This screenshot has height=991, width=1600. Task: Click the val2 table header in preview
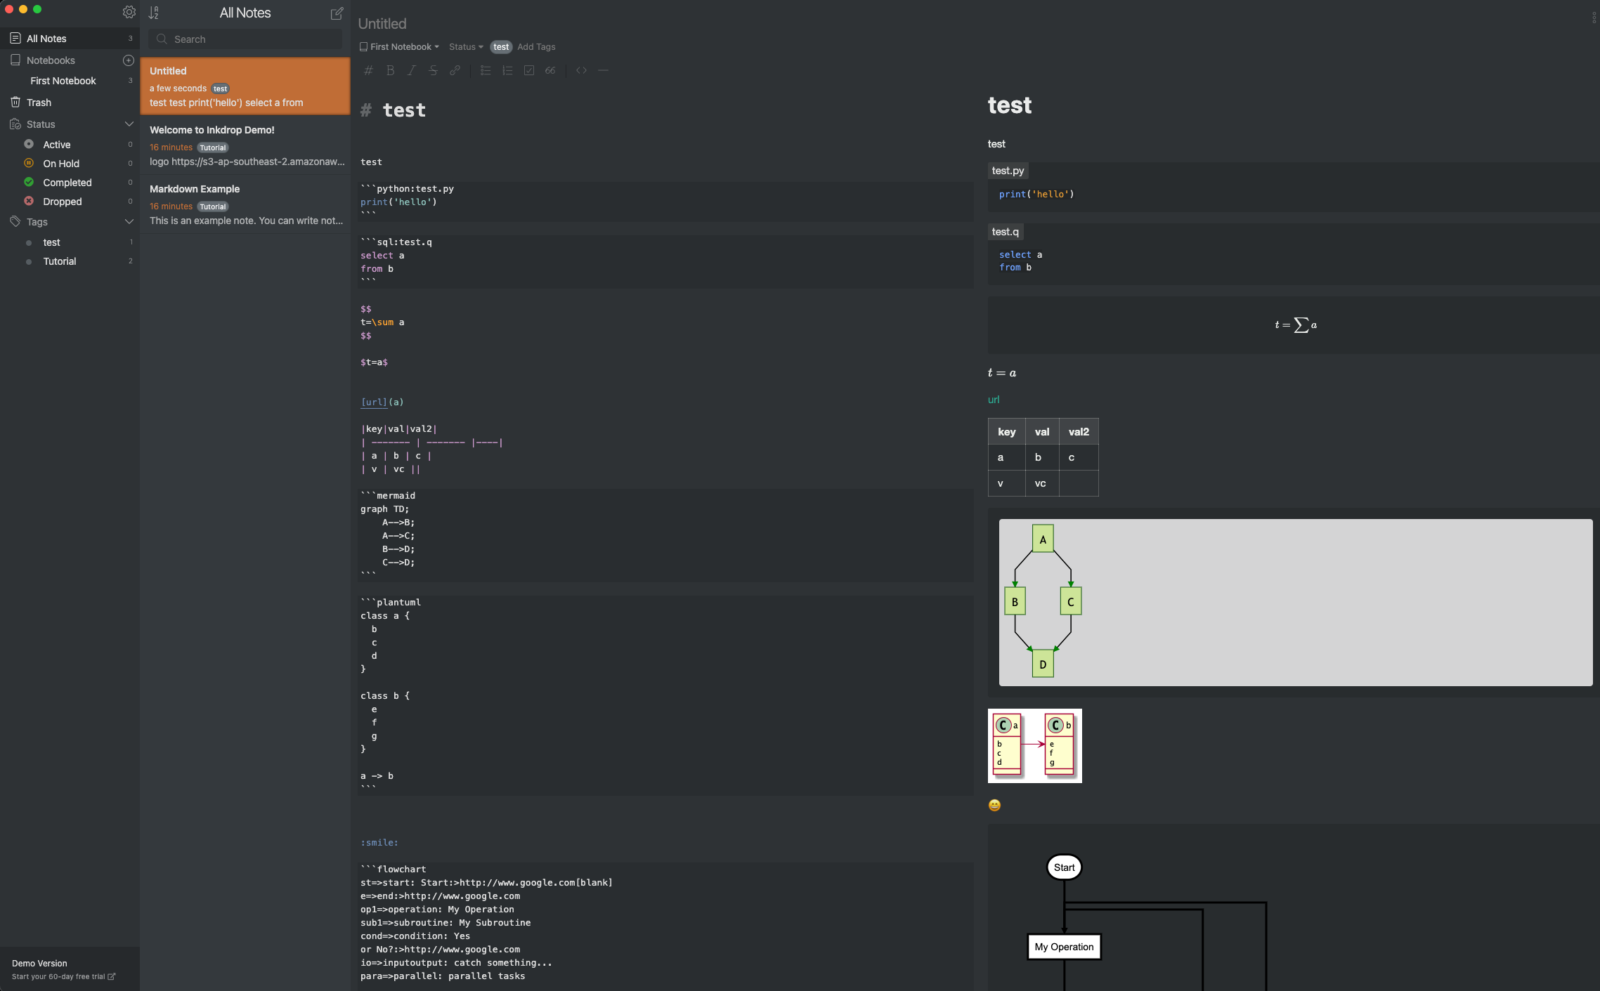pos(1079,432)
